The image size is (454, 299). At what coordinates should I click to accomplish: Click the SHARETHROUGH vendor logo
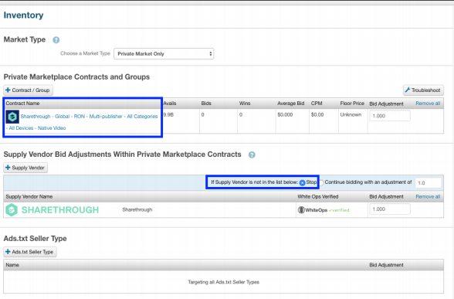click(53, 210)
